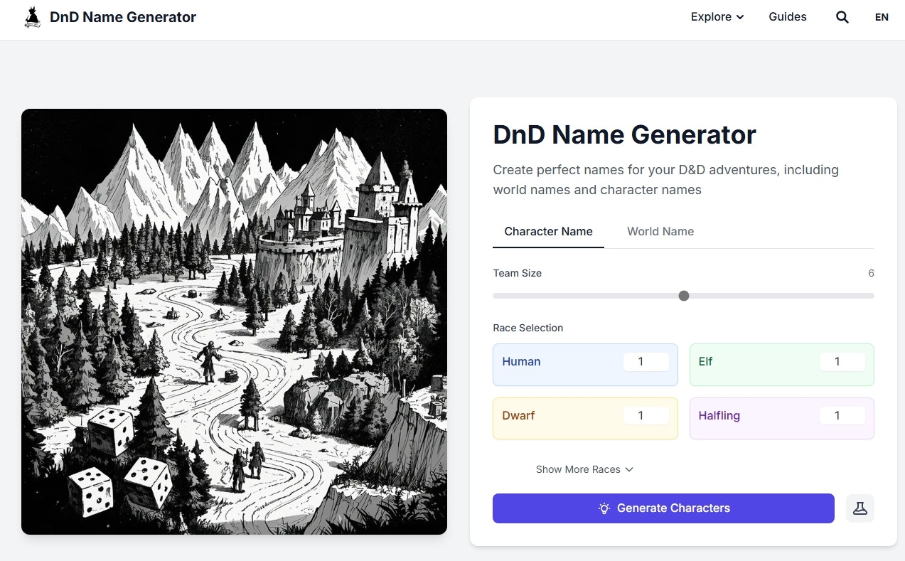Switch to the World Name tab

click(660, 231)
